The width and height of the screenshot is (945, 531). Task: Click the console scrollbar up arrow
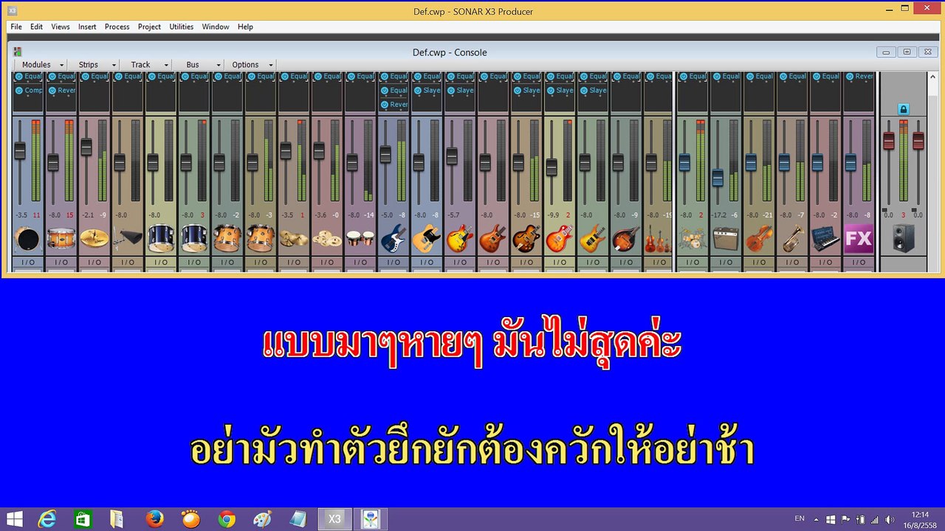pos(933,75)
